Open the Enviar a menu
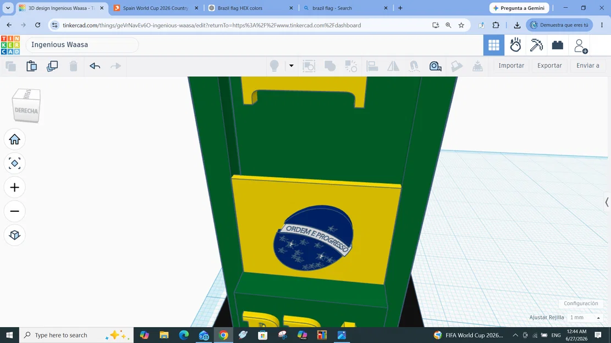611x343 pixels. pyautogui.click(x=587, y=65)
